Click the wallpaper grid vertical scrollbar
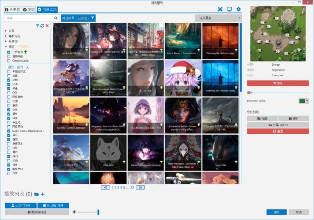 (240, 57)
